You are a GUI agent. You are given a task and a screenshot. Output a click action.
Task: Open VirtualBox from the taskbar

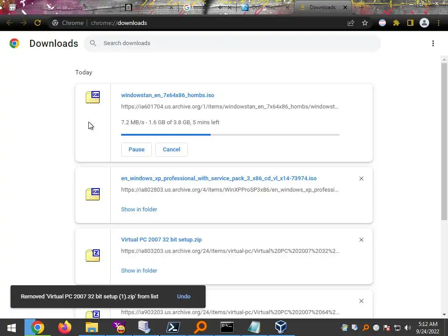(281, 327)
